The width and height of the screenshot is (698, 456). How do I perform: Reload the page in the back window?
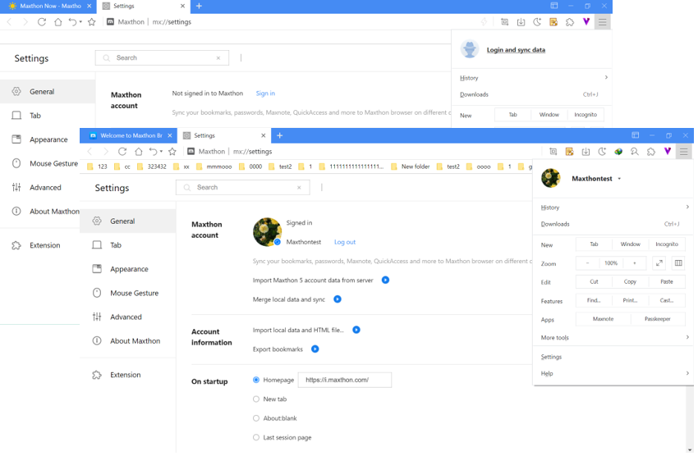[x=42, y=22]
